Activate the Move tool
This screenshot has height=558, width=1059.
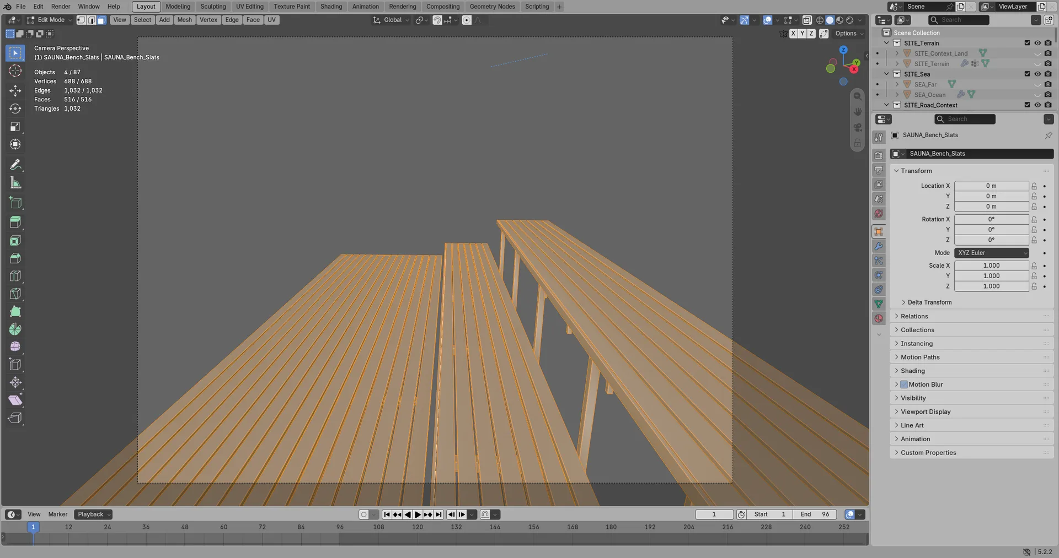[x=15, y=90]
